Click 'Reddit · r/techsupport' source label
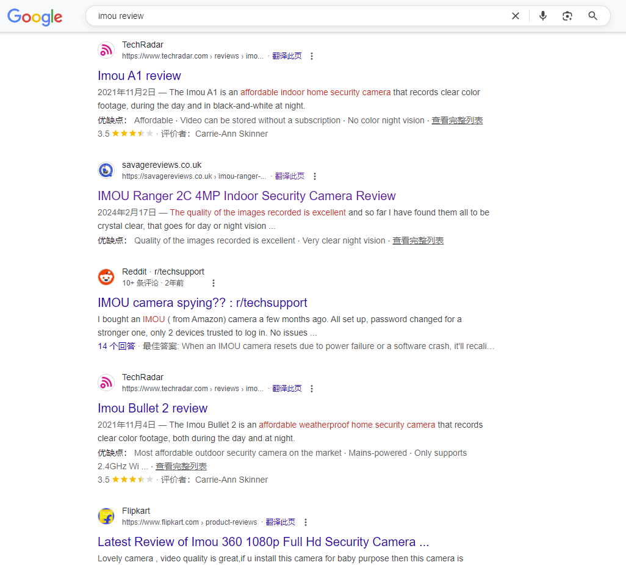This screenshot has width=626, height=565. (x=163, y=272)
